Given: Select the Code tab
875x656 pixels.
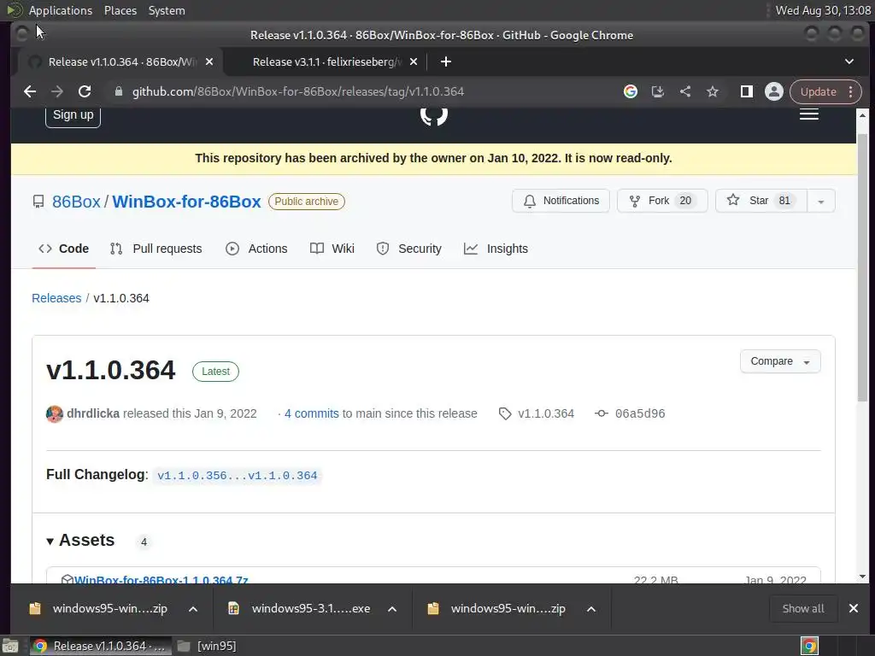Looking at the screenshot, I should pyautogui.click(x=63, y=249).
